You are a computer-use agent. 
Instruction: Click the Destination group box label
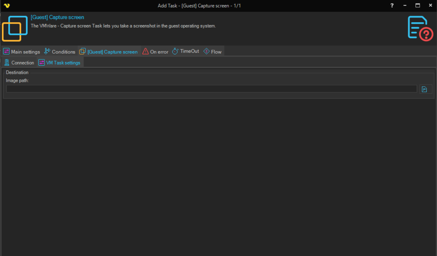(17, 73)
